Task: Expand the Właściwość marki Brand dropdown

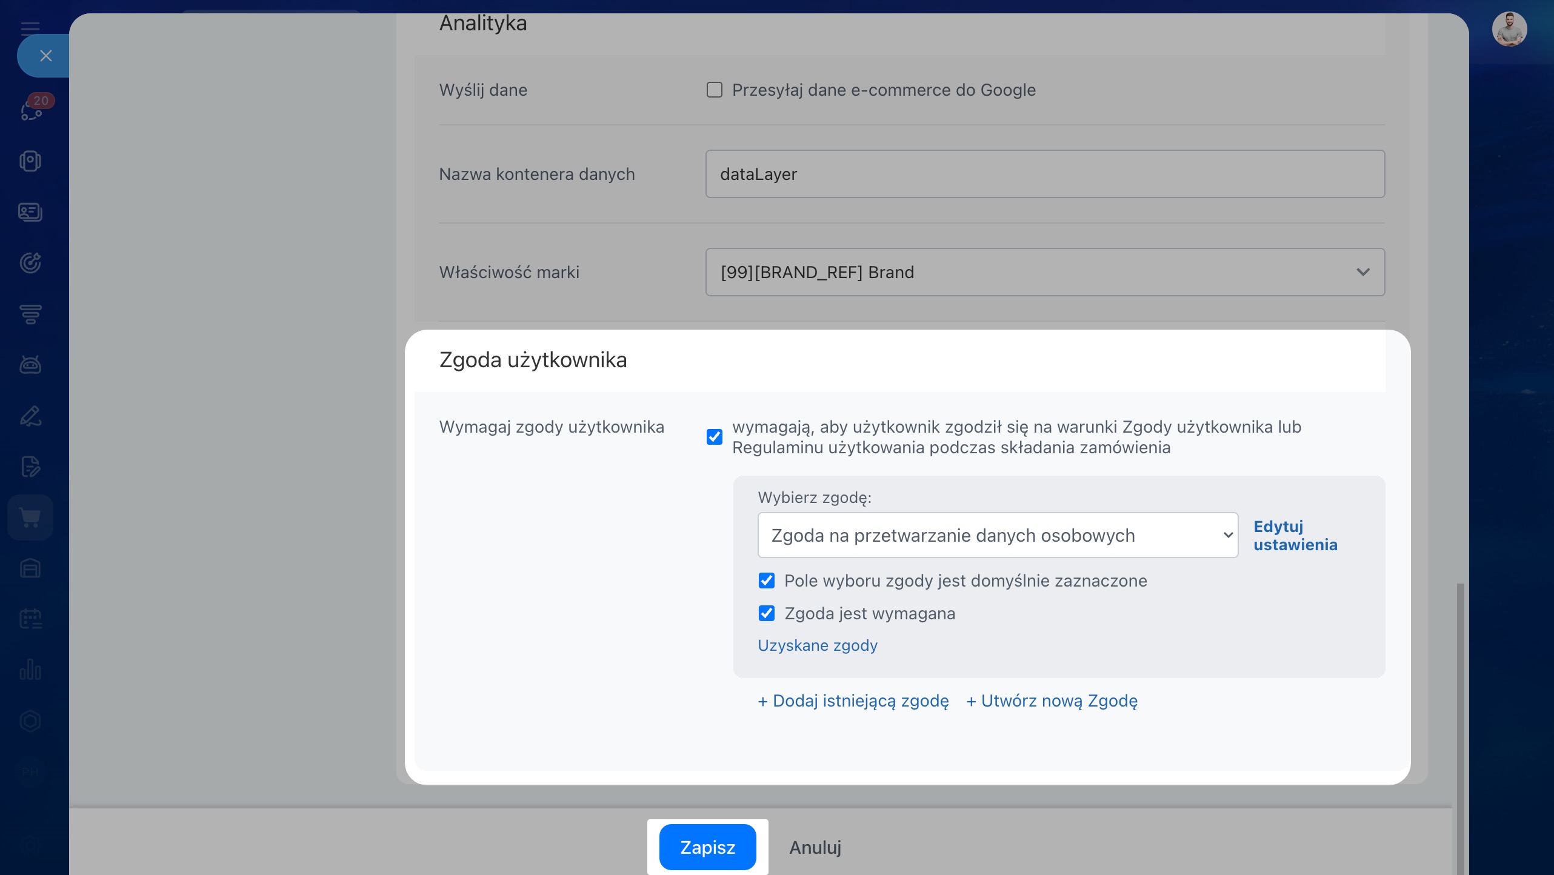Action: click(x=1045, y=272)
